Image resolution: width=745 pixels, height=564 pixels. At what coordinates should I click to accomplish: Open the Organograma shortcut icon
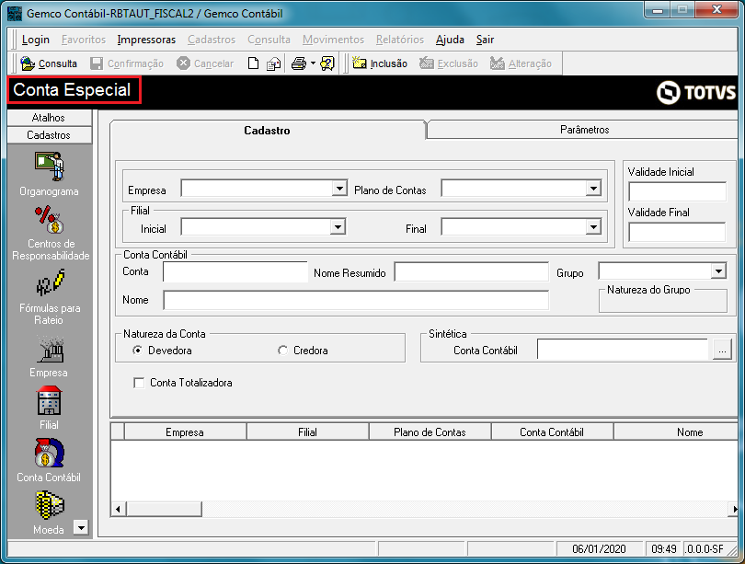[x=50, y=167]
